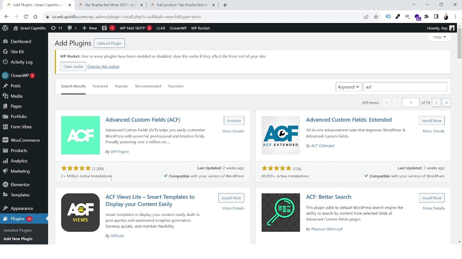The height and width of the screenshot is (259, 462).
Task: Switch to Featured plugins tab
Action: tap(100, 86)
